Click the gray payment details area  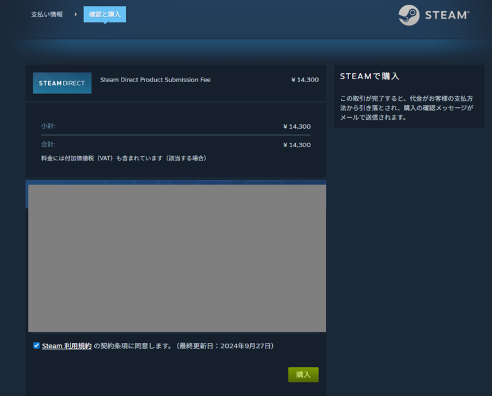pos(177,258)
